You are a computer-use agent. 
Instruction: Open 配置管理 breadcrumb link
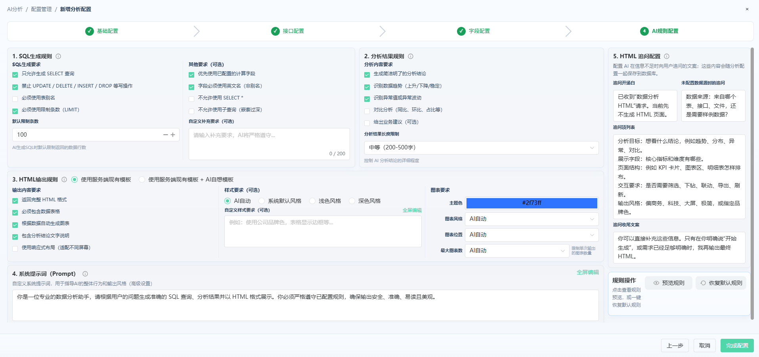point(42,9)
